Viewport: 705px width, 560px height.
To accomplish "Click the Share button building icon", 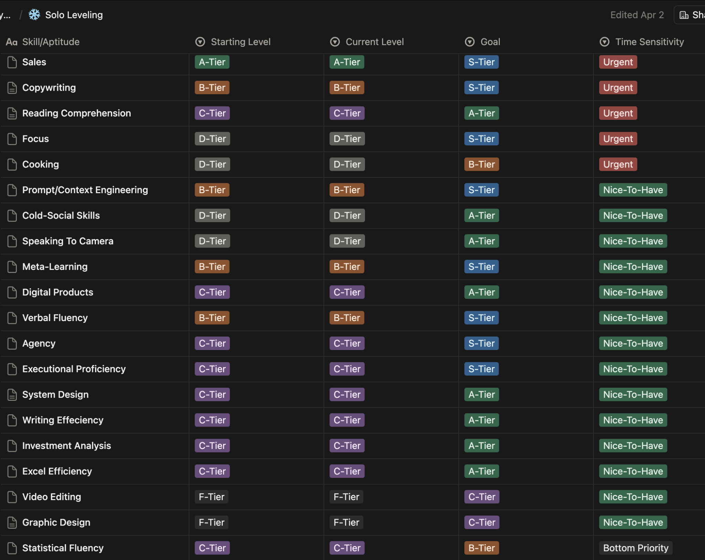I will 684,15.
